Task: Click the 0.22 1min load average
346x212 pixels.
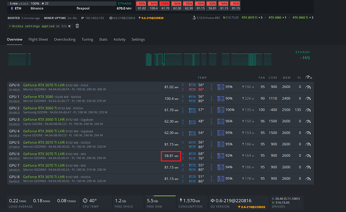Action: click(x=18, y=200)
